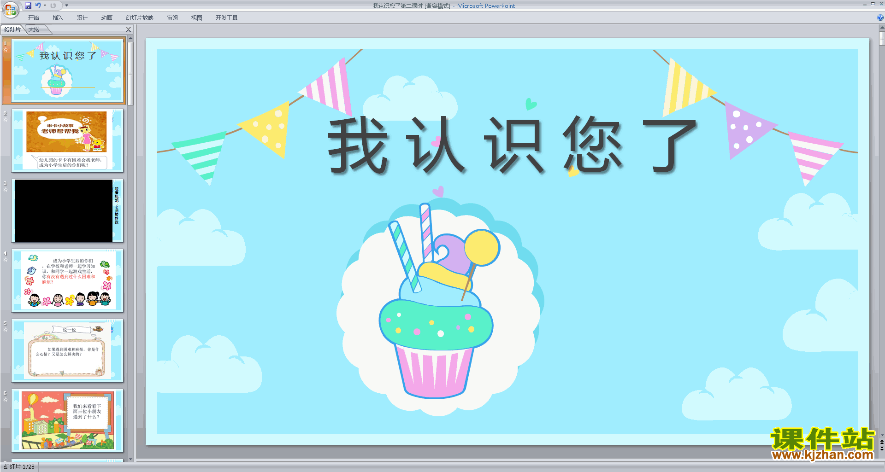Open the 视图 ribbon tab
Image resolution: width=885 pixels, height=472 pixels.
(x=197, y=18)
